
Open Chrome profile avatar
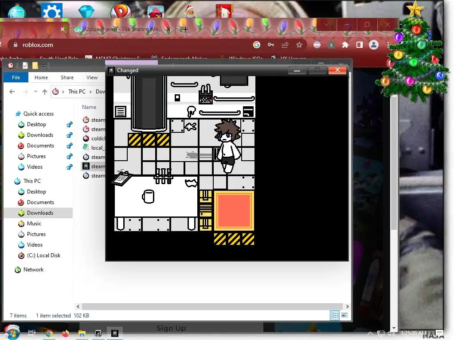pyautogui.click(x=373, y=45)
